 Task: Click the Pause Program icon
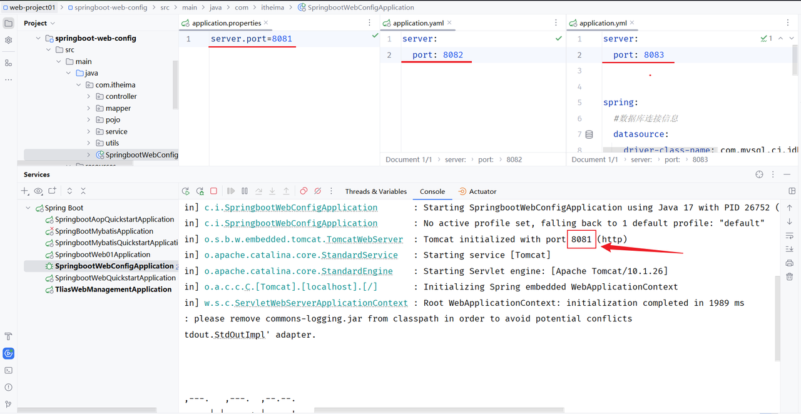coord(245,191)
